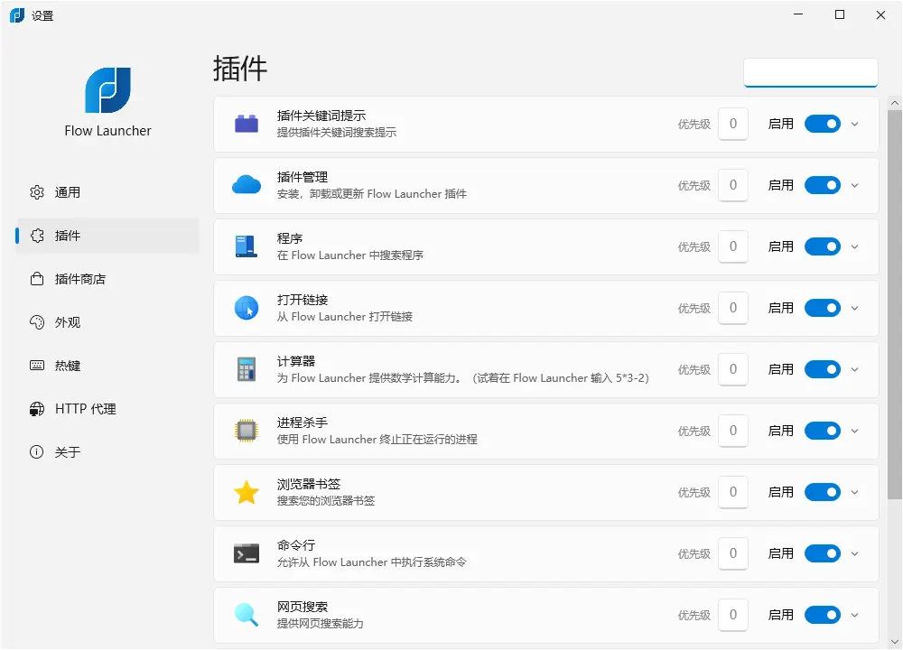Expand the 网页搜索 plugin chevron
Viewport: 903px width, 650px height.
pyautogui.click(x=854, y=615)
